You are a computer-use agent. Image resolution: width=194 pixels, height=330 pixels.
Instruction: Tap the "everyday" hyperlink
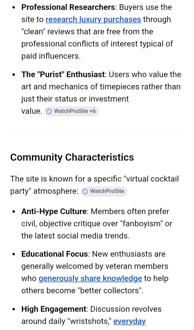(x=129, y=321)
